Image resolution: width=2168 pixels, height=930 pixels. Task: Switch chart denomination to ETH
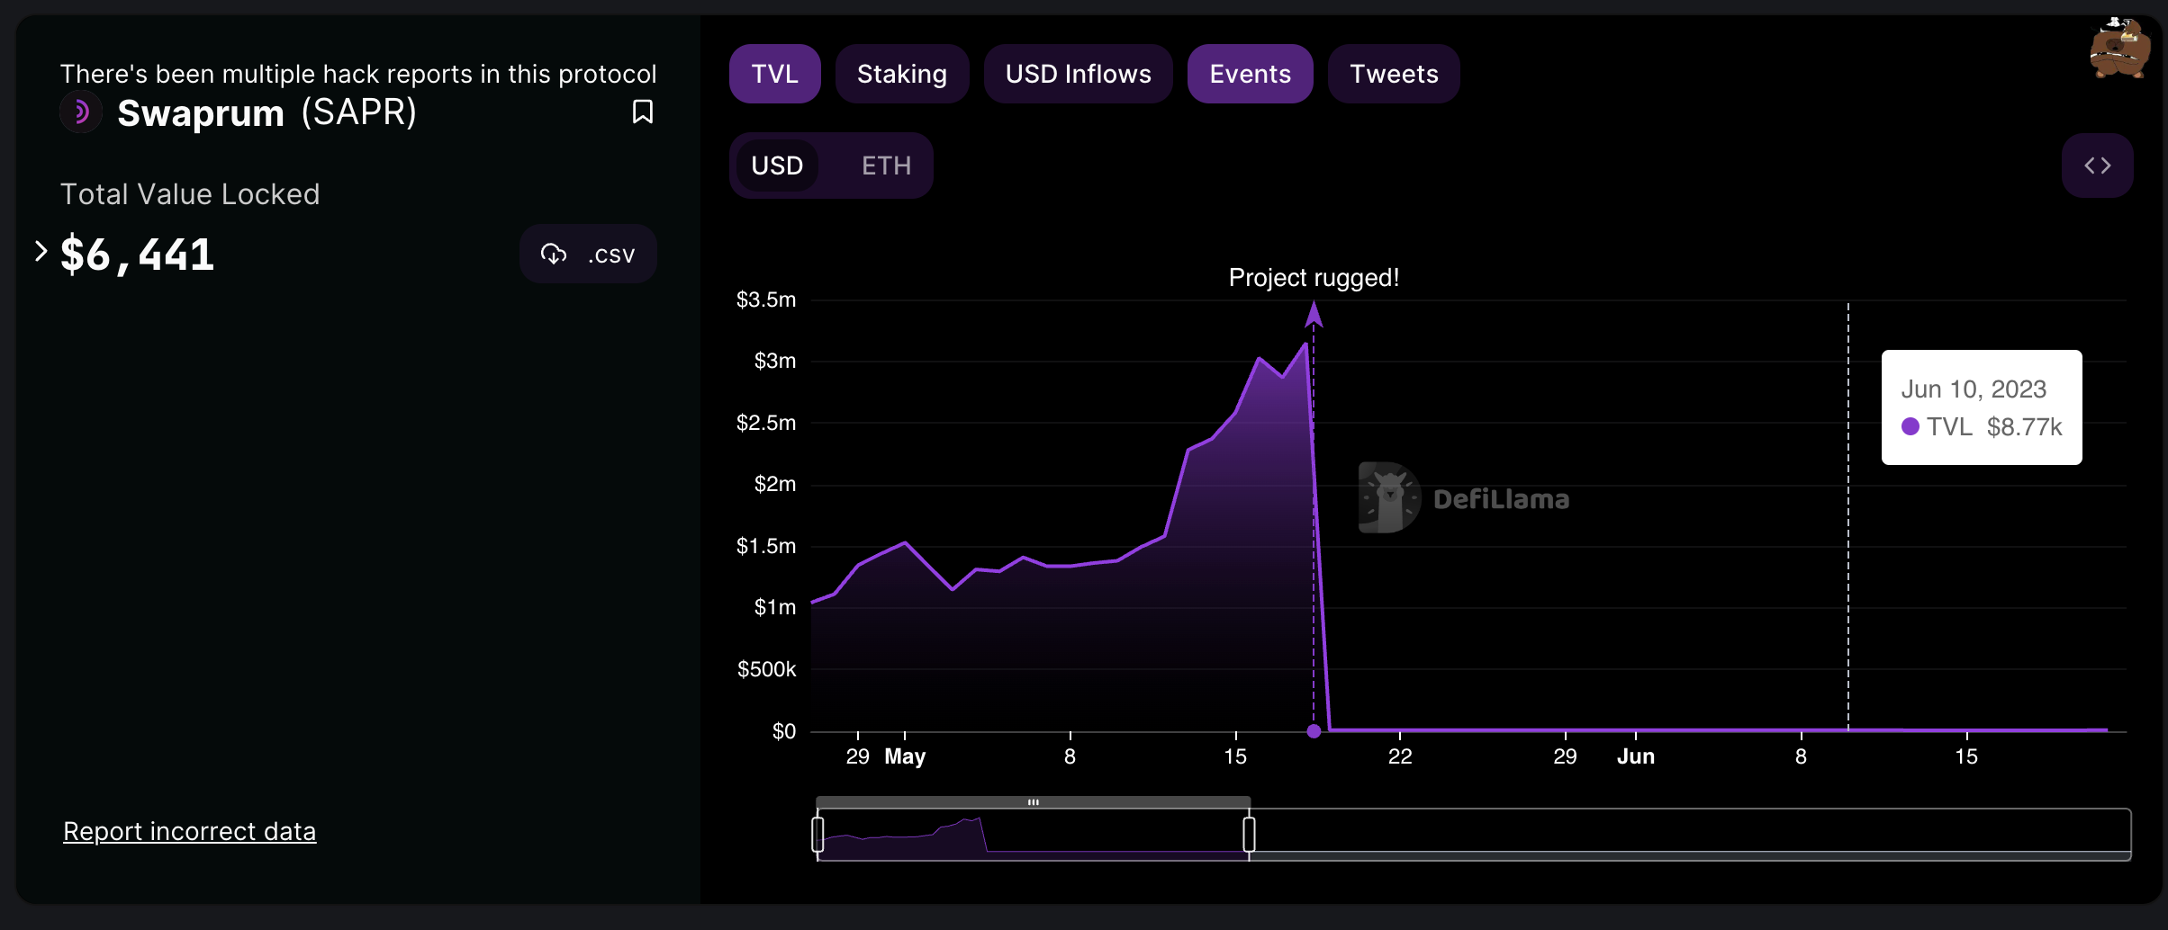point(886,165)
